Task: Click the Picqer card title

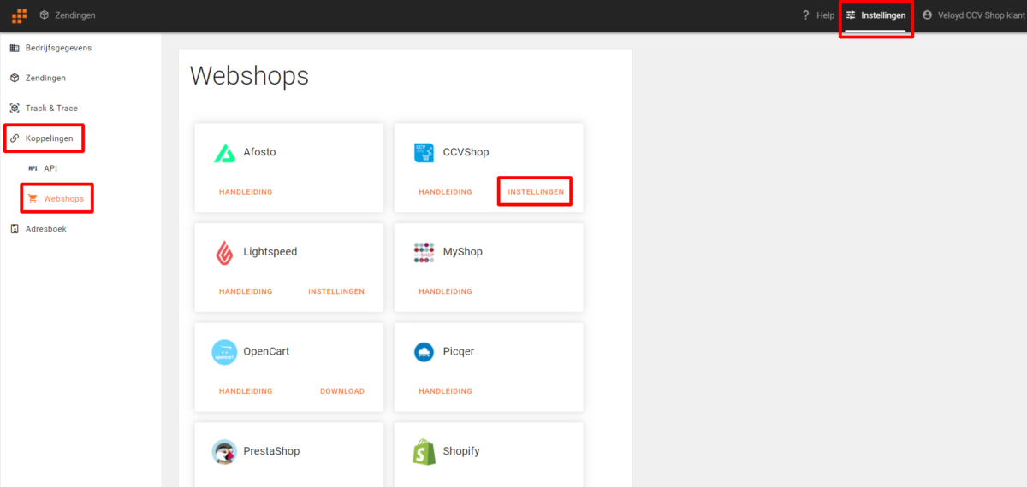Action: [458, 351]
